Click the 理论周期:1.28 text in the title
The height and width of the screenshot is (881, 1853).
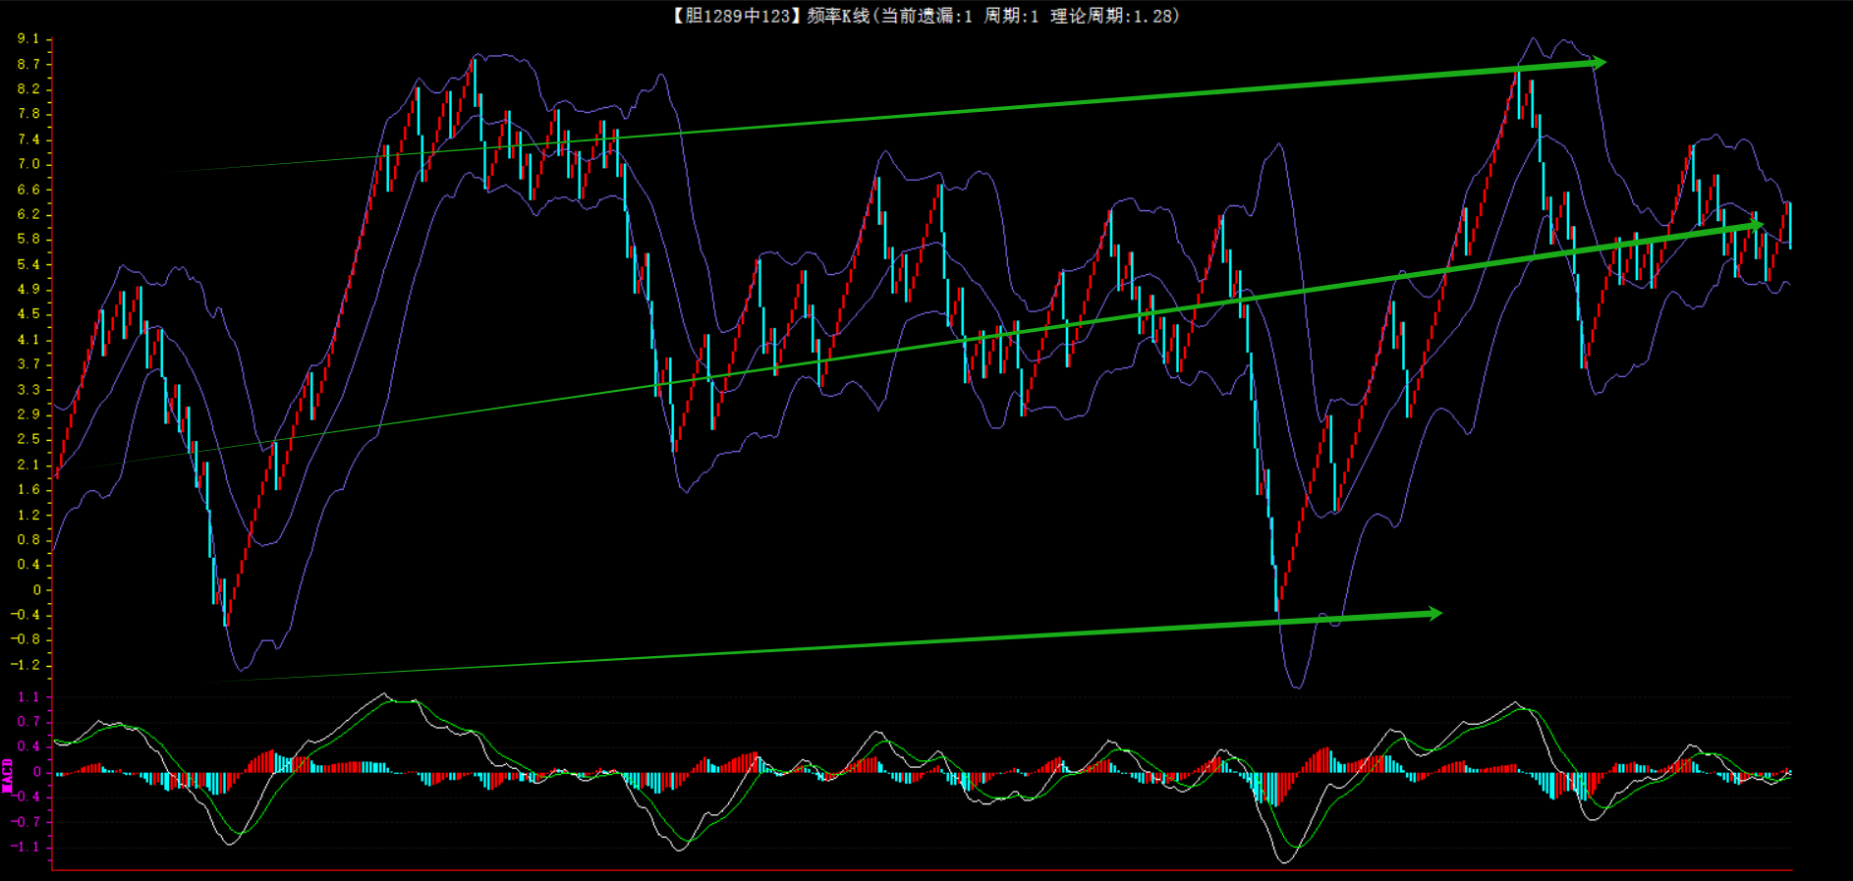[1112, 16]
